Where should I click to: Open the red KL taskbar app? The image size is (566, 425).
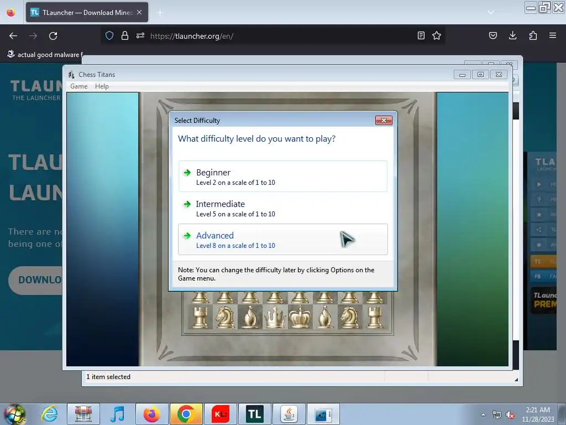(220, 414)
